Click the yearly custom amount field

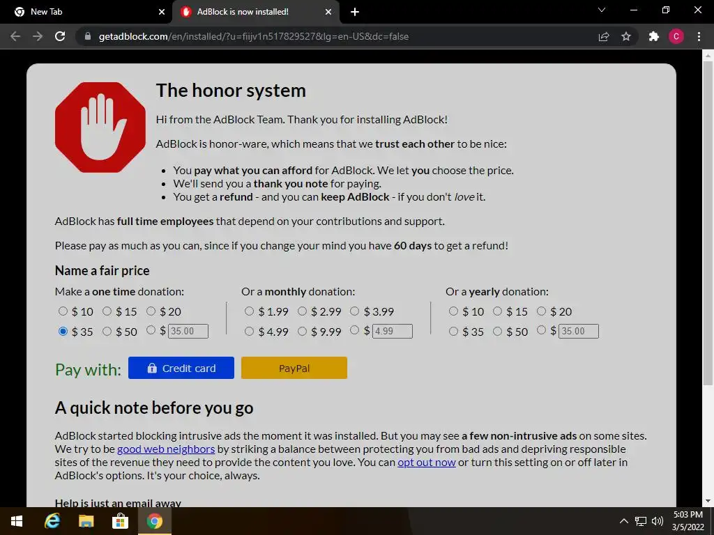(x=579, y=331)
